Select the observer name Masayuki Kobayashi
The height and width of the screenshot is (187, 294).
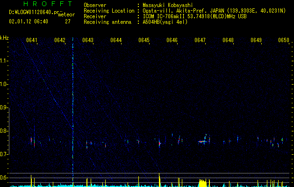(168, 5)
